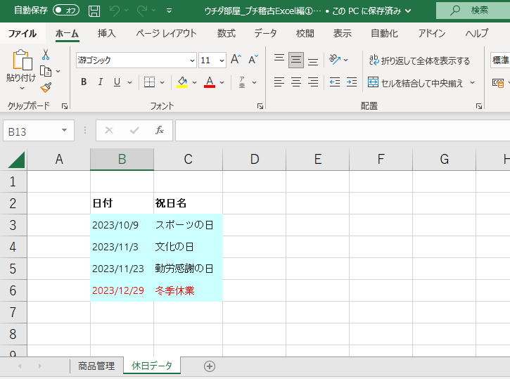Expand the font size dropdown
This screenshot has width=510, height=379.
point(222,60)
